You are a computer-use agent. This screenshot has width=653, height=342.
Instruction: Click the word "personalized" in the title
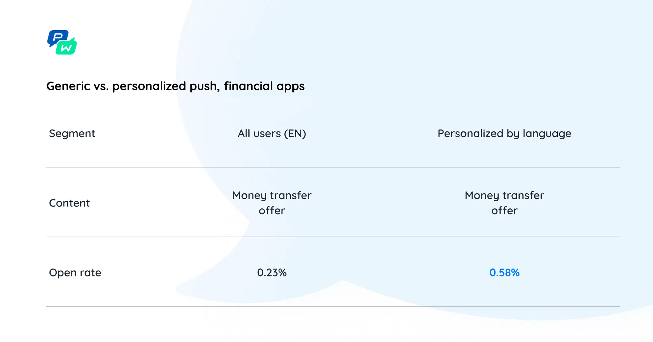point(149,86)
